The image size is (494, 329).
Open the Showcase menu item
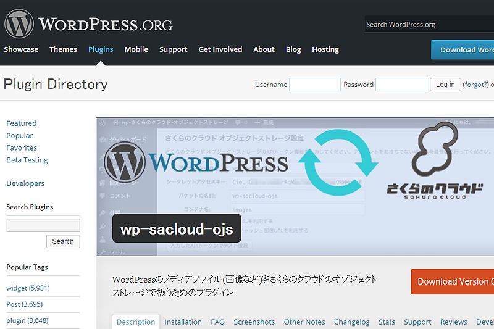pyautogui.click(x=21, y=49)
